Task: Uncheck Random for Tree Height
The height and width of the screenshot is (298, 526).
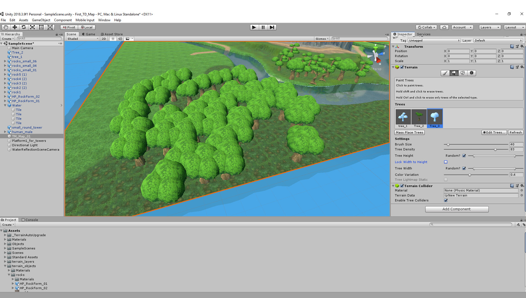Action: coord(464,156)
